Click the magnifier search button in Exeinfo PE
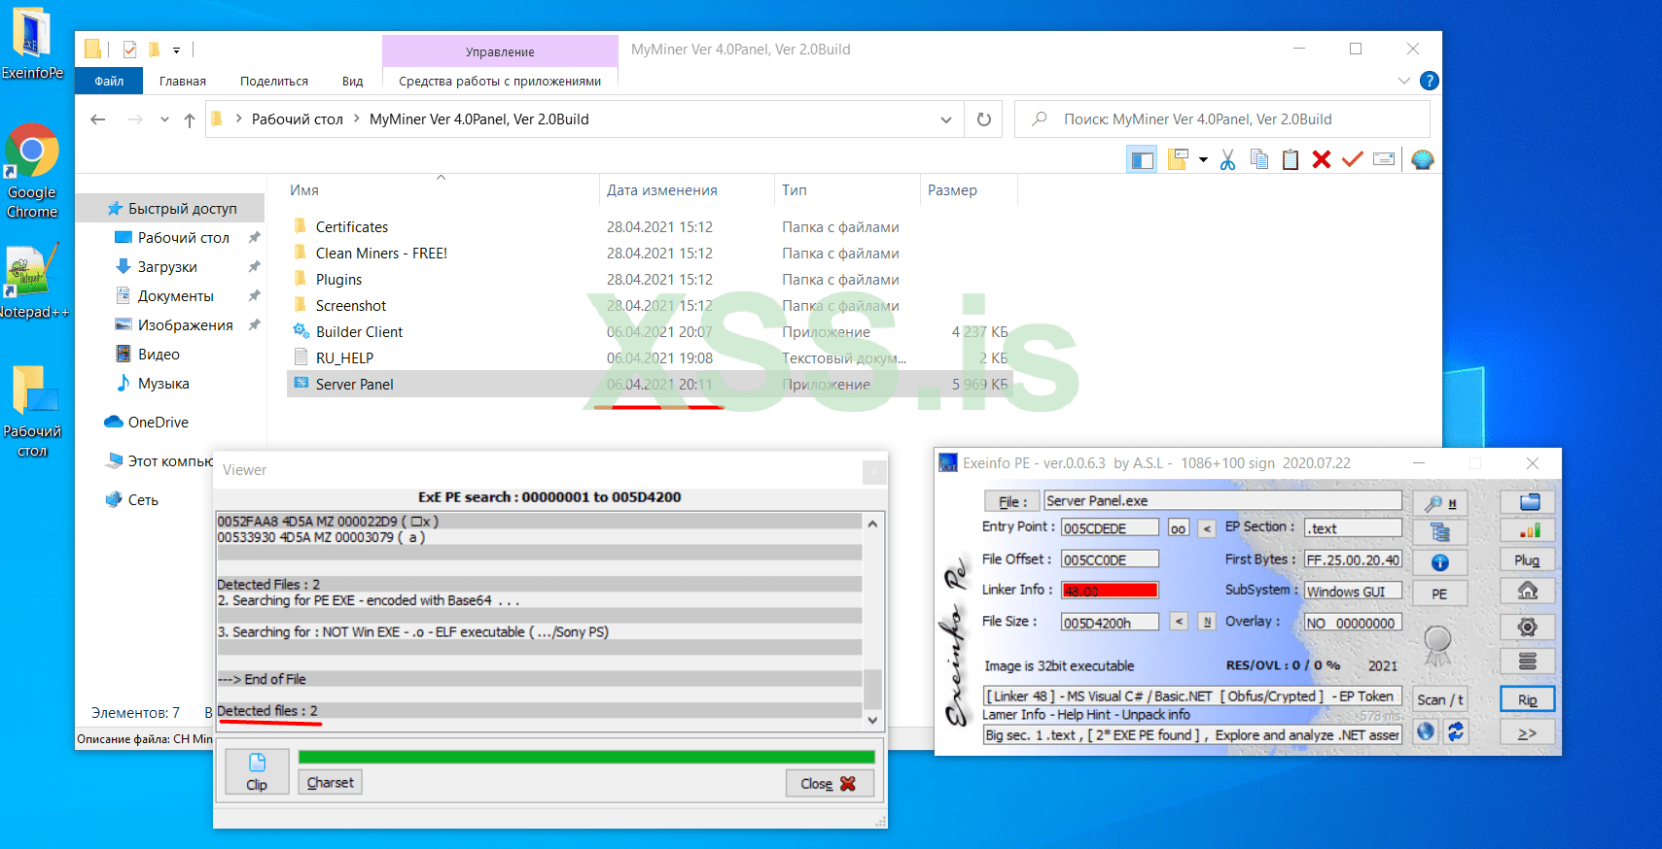1662x849 pixels. coord(1439,503)
